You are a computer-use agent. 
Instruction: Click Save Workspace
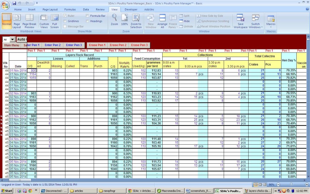pos(240,21)
